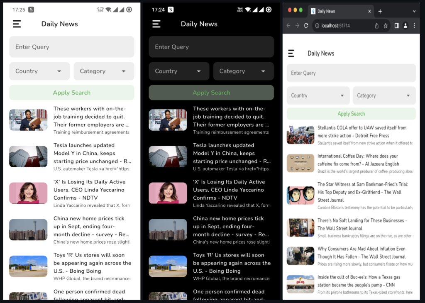425x303 pixels.
Task: Close the Daily News browser tab
Action: pyautogui.click(x=369, y=11)
